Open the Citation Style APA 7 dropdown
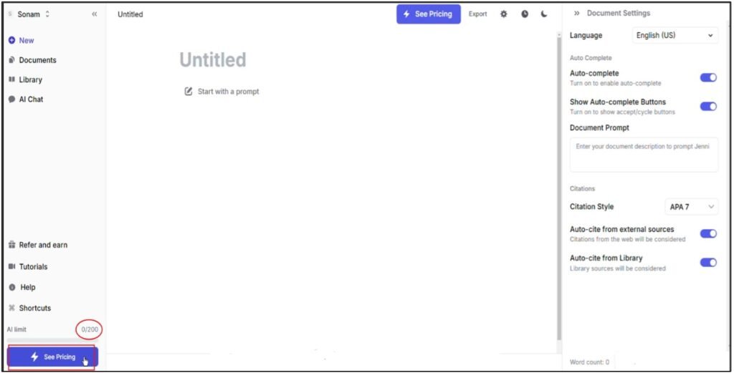 point(692,207)
